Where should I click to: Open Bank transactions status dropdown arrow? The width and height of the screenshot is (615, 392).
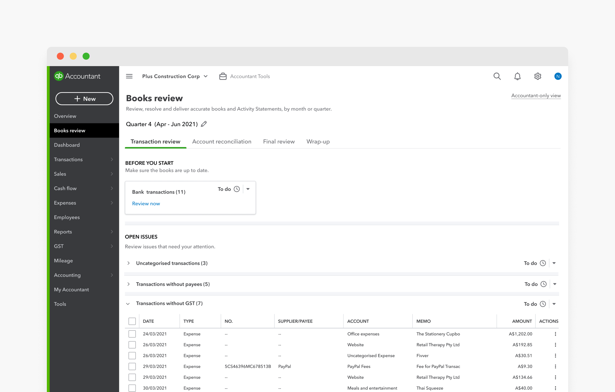248,189
